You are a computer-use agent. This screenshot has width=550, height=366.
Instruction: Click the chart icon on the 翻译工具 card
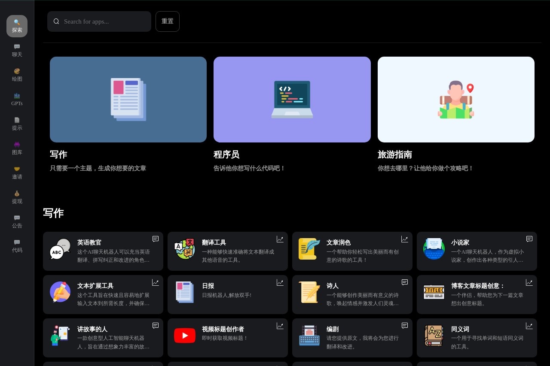click(x=280, y=239)
